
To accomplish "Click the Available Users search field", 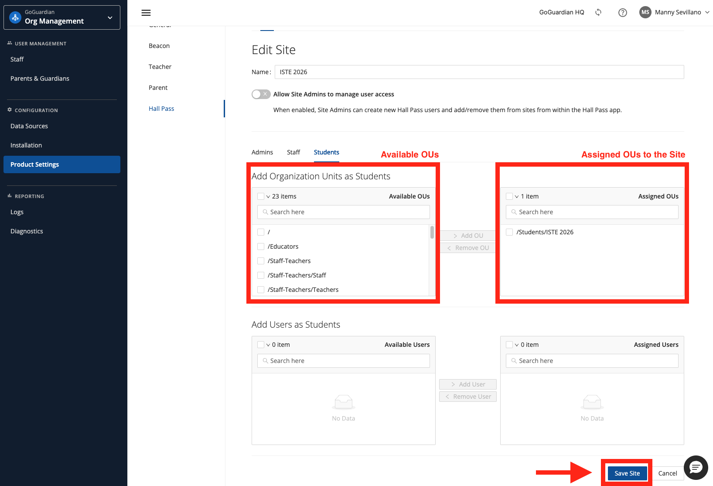I will (344, 361).
